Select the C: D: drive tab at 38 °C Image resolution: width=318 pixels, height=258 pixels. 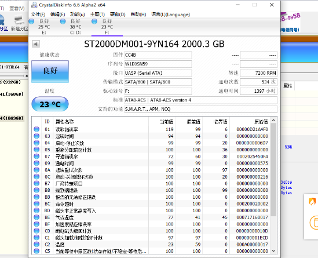(75, 27)
